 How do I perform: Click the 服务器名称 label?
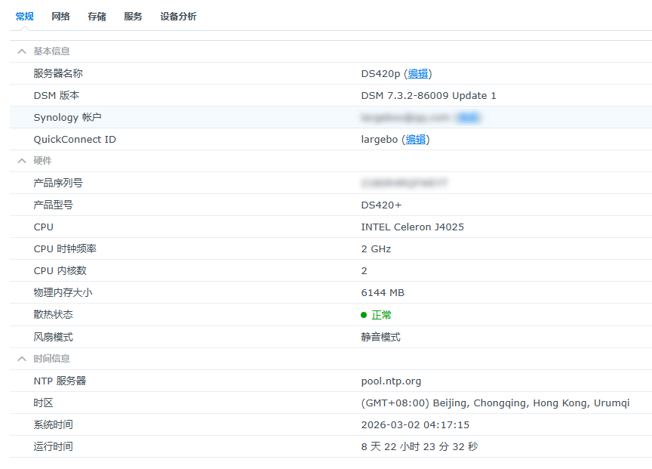pos(58,74)
